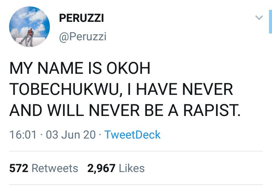Click the seated person in the avatar
Viewport: 272px width, 189px height.
pos(27,37)
